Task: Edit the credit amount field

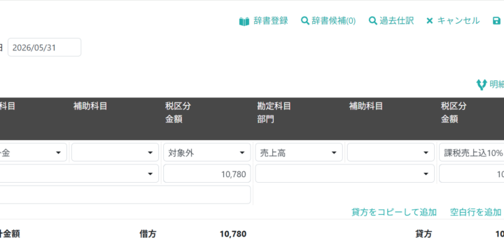Action: click(472, 174)
